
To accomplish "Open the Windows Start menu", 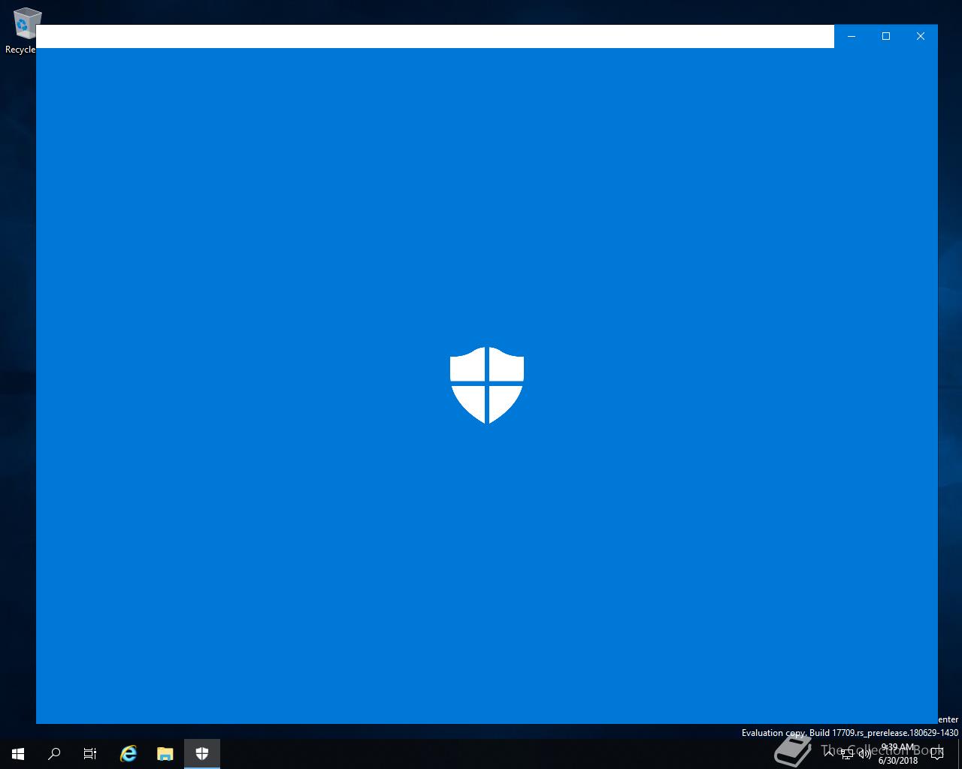I will (18, 754).
